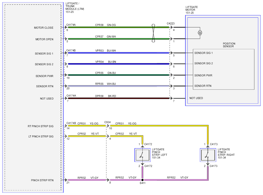Click CPR52 YE-VT label right of C934
263x195 pixels.
(x=126, y=134)
